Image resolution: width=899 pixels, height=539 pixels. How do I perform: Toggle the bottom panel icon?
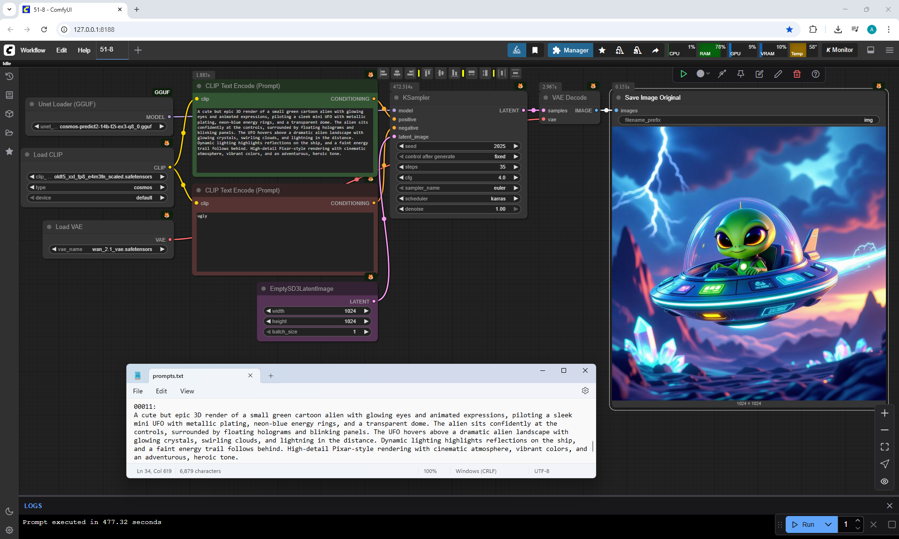[x=871, y=50]
